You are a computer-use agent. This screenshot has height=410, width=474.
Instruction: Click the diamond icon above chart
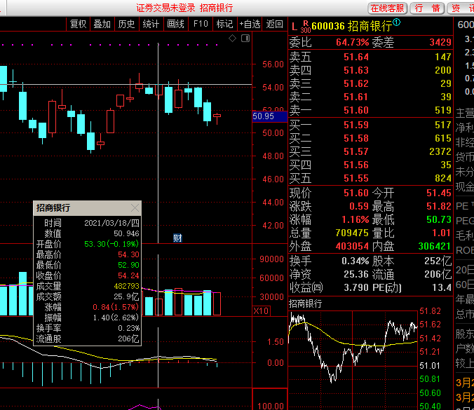[x=232, y=39]
